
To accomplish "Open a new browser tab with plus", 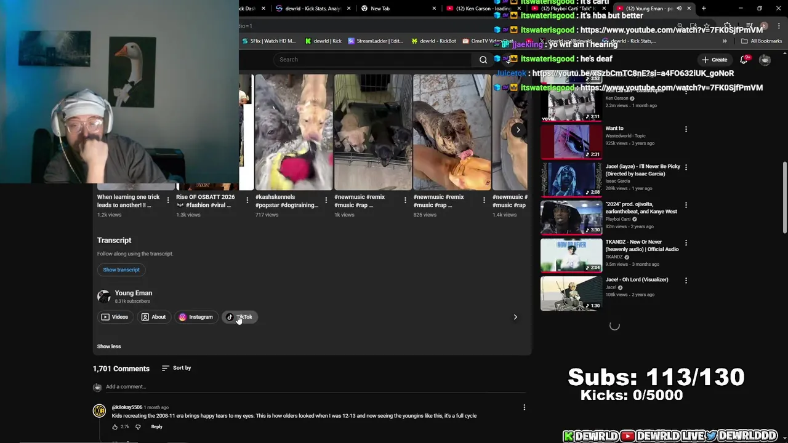I will pos(704,9).
